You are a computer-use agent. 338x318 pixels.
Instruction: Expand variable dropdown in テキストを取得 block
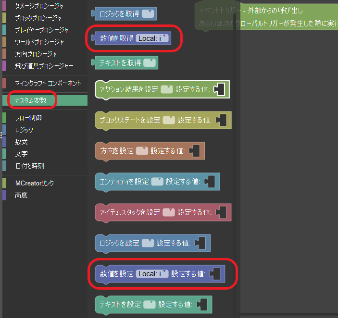[150, 62]
